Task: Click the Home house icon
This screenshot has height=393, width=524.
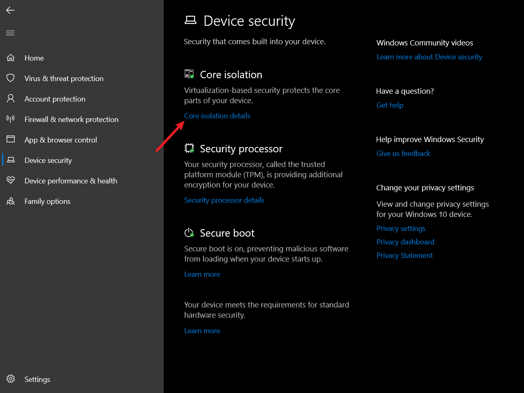Action: (11, 58)
